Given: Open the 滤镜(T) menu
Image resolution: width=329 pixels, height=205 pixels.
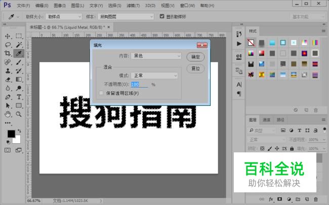Looking at the screenshot, I should [x=133, y=6].
